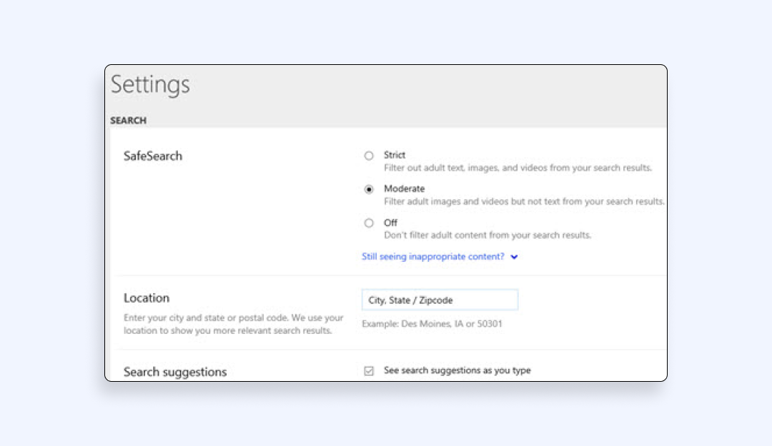The width and height of the screenshot is (772, 446).
Task: Click the SafeSearch section heading
Action: [153, 156]
